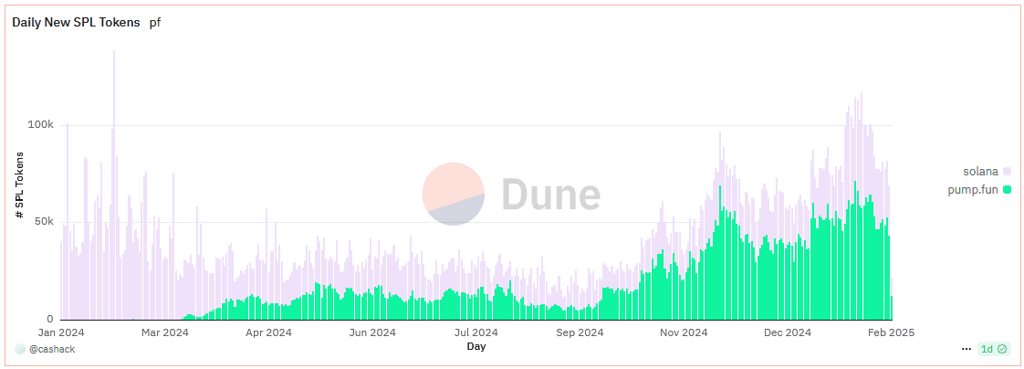Click the Dune logo watermark icon
Viewport: 1024px width, 369px height.
tap(454, 194)
